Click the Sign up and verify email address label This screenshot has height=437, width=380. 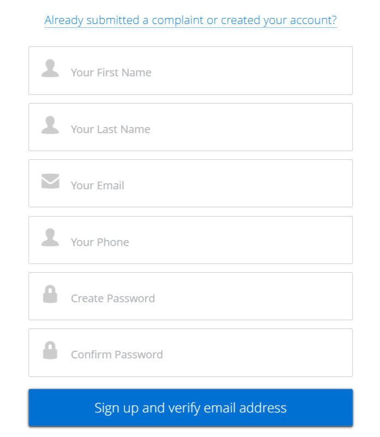click(190, 407)
